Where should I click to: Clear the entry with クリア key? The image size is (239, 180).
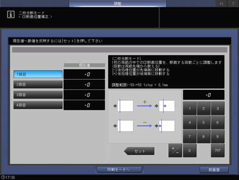218,150
